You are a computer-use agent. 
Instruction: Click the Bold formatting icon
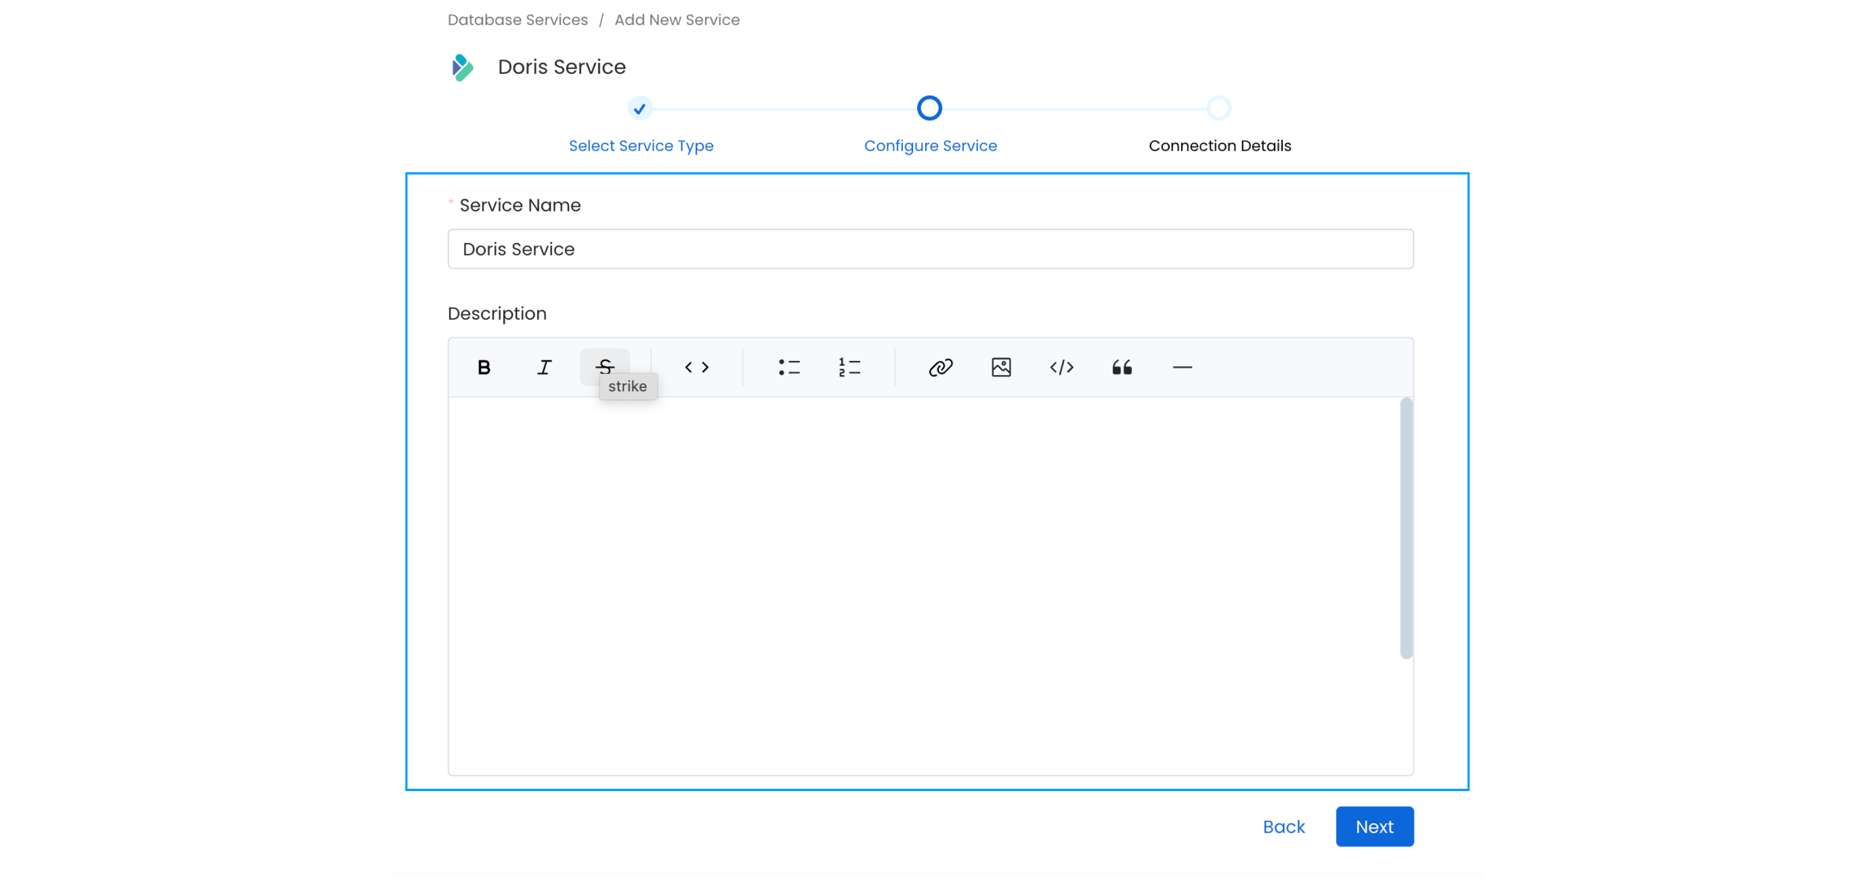click(x=486, y=366)
